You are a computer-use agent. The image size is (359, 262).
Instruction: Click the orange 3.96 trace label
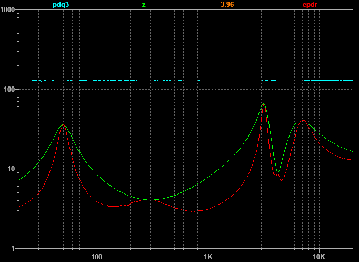(227, 4)
